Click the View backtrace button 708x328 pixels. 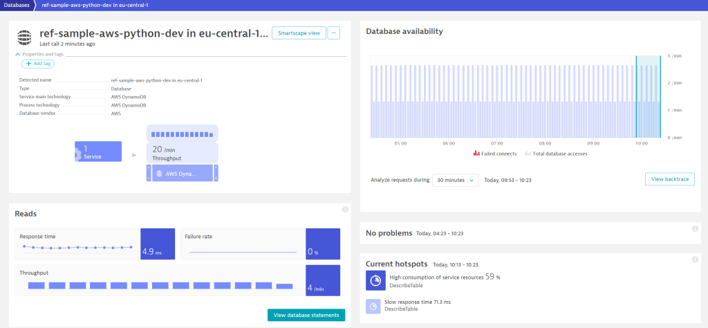[669, 179]
